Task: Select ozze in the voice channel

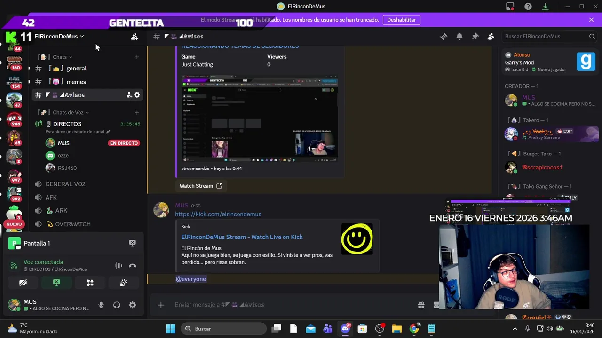Action: (x=63, y=155)
